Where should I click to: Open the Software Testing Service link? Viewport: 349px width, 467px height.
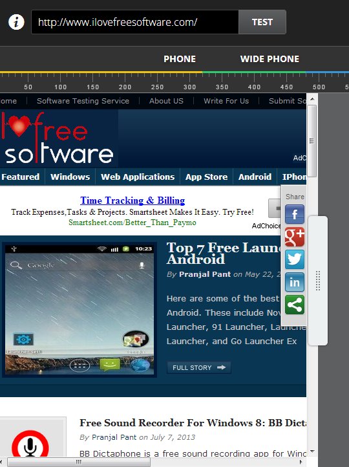click(x=83, y=101)
